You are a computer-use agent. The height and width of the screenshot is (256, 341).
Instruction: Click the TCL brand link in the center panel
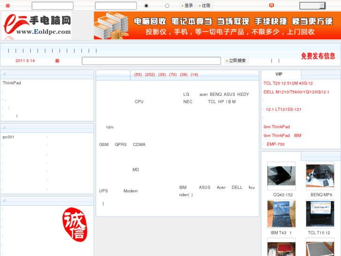pos(212,102)
